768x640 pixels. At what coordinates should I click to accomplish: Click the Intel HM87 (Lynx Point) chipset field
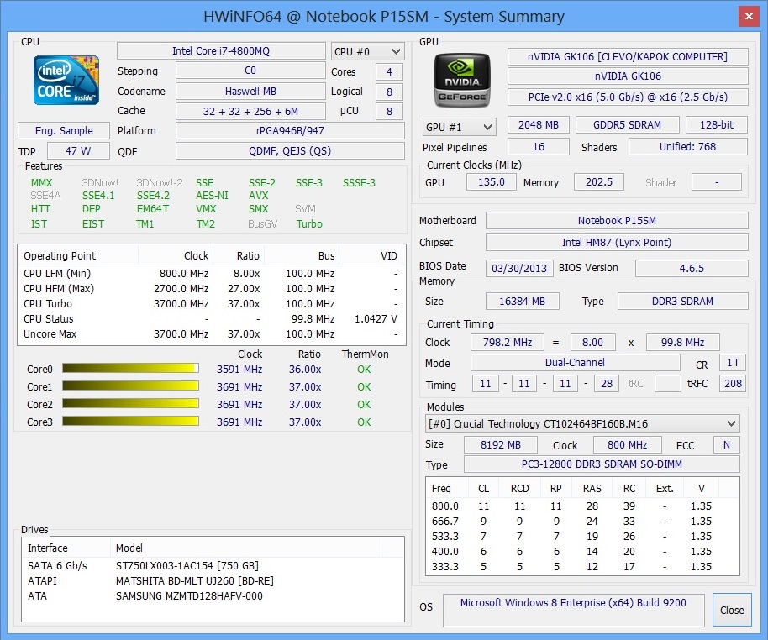pos(617,243)
